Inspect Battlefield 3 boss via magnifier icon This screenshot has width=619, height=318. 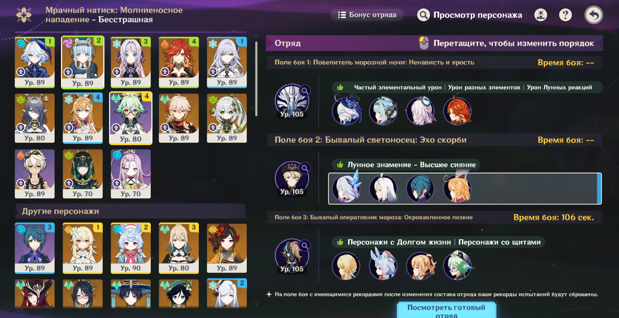click(304, 246)
